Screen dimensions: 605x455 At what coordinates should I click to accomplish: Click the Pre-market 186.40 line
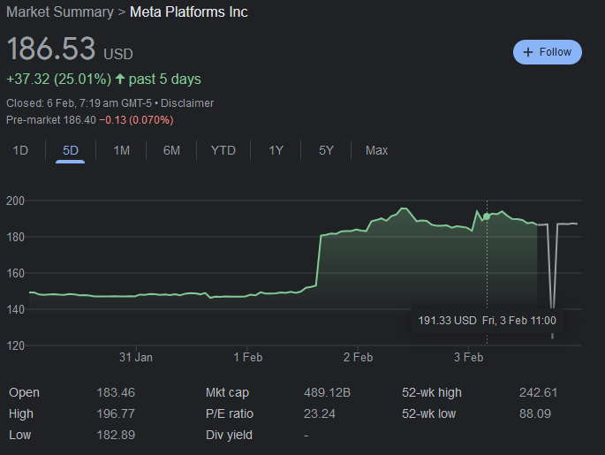[x=89, y=120]
